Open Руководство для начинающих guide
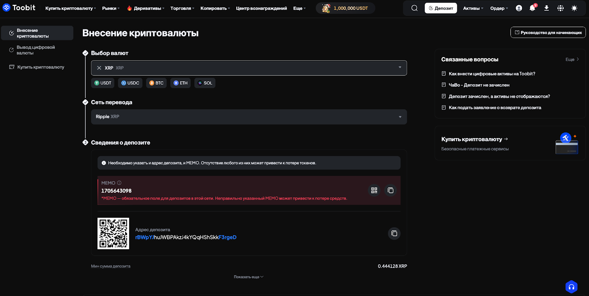Viewport: 589px width, 296px height. point(548,32)
